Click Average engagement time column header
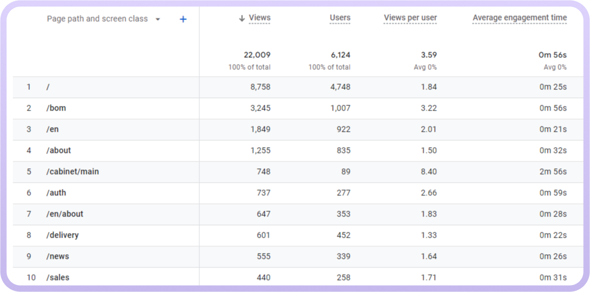The width and height of the screenshot is (590, 292). coord(520,18)
